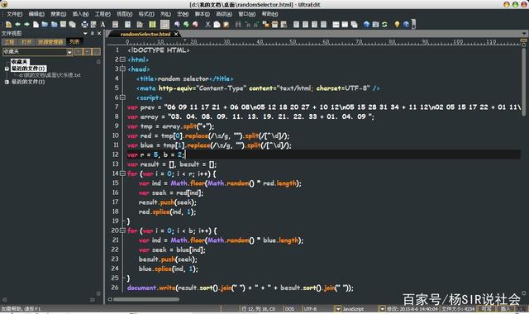Click the ellipsis button beside the 收藏夹 dropdown
Image resolution: width=529 pixels, height=314 pixels.
coord(97,52)
